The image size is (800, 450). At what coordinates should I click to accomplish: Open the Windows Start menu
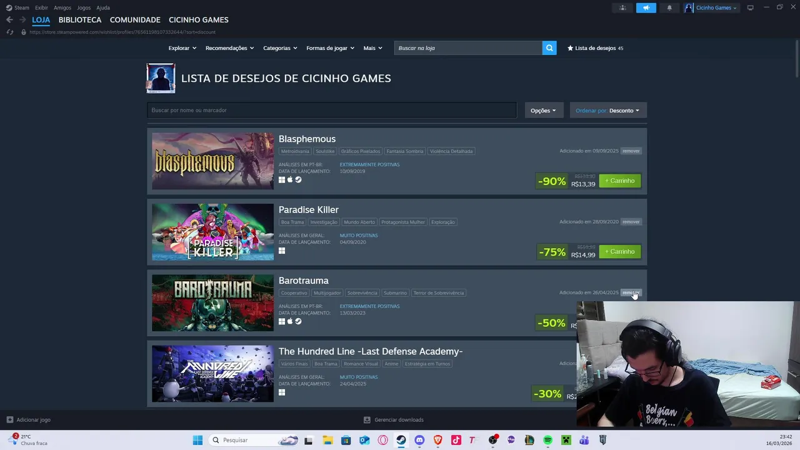[197, 440]
